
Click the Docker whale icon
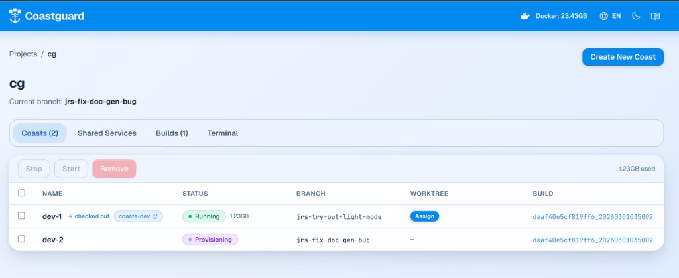[525, 16]
